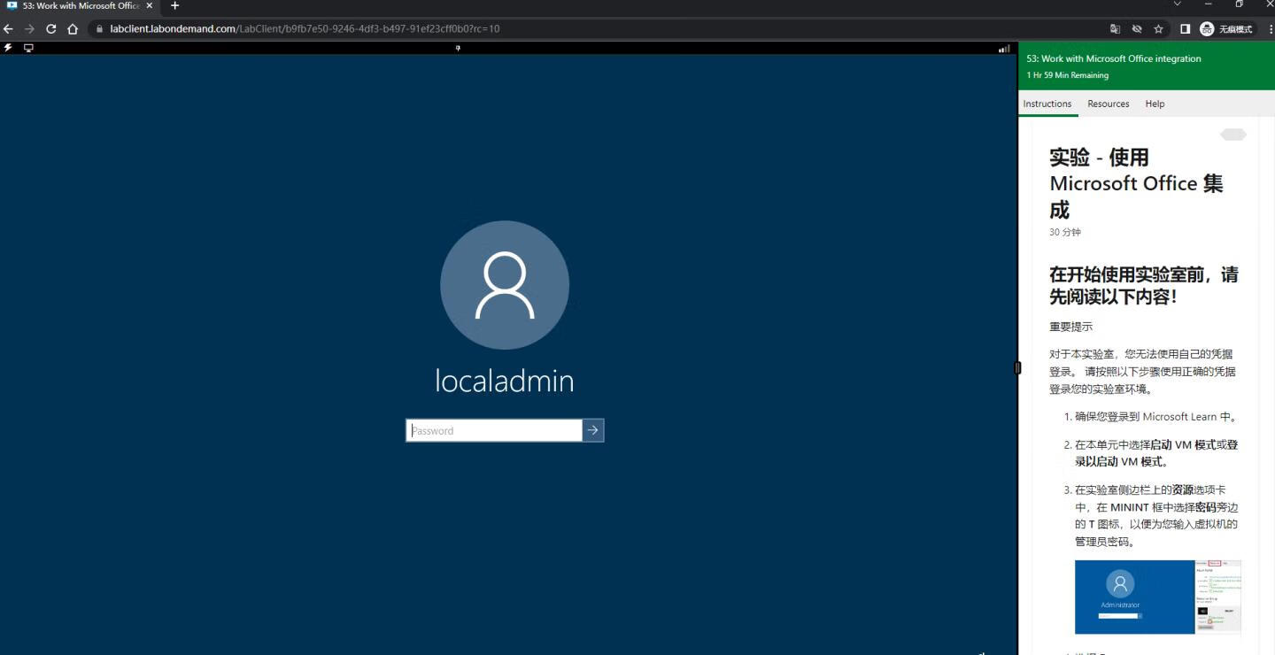Go to the browser home page
Screen dimensions: 1275x655
point(73,29)
